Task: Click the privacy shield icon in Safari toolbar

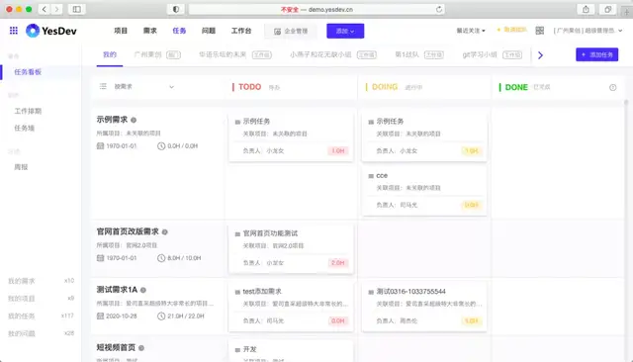Action: tap(176, 9)
